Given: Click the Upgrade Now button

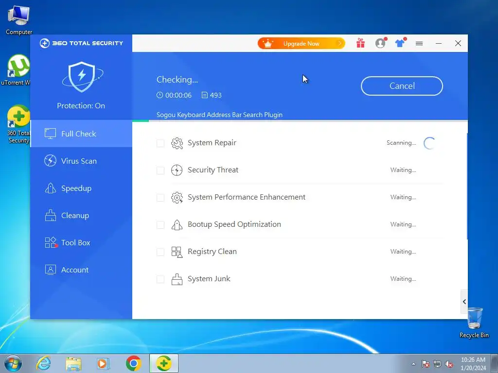Looking at the screenshot, I should (x=301, y=43).
